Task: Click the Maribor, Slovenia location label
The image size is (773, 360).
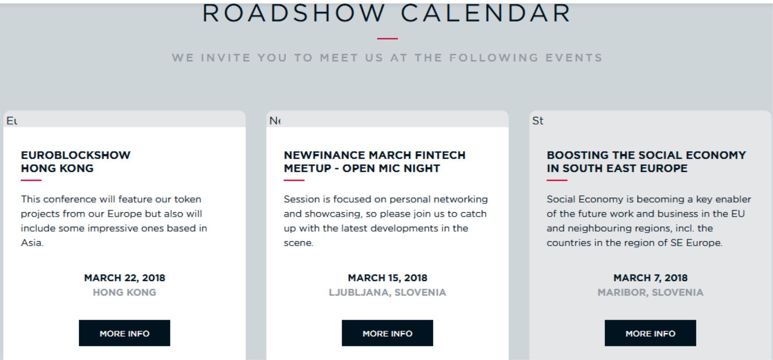Action: [x=650, y=292]
